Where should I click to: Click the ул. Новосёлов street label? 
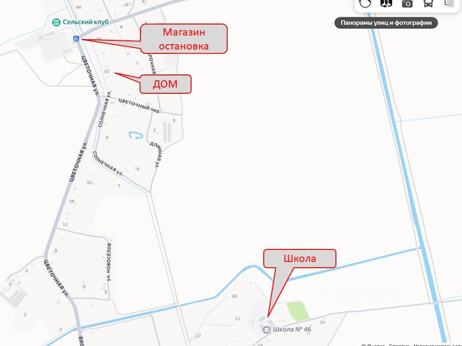(109, 262)
